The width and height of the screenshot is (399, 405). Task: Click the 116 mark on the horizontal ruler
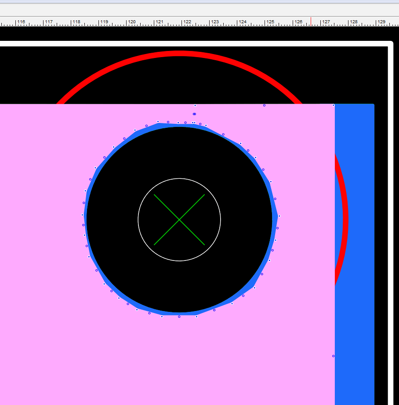pyautogui.click(x=16, y=22)
